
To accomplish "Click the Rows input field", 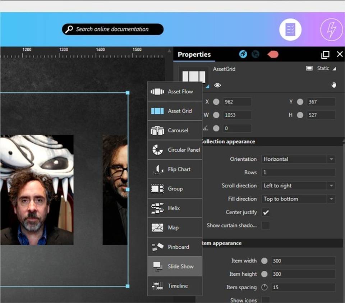I will click(x=298, y=173).
